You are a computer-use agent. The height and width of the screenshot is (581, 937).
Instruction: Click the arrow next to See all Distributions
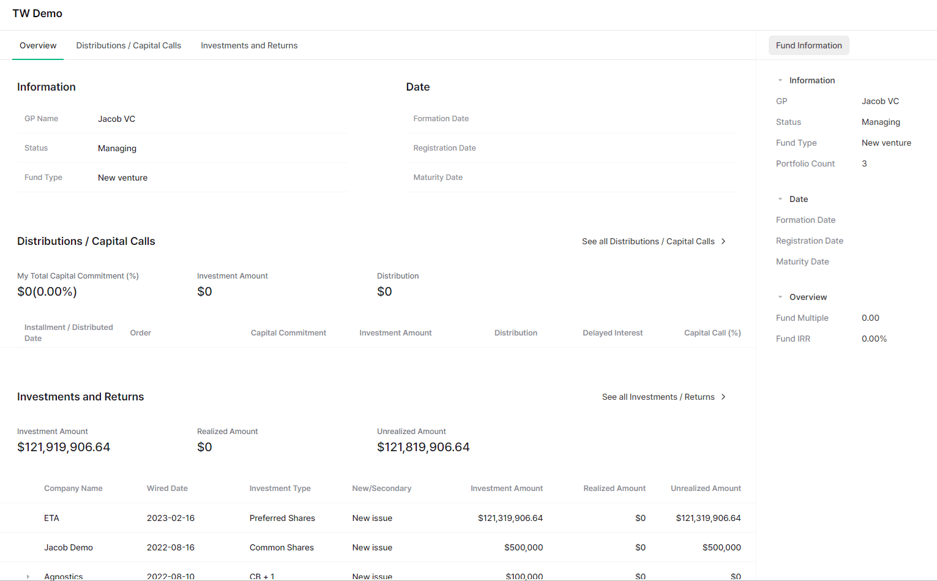coord(723,241)
